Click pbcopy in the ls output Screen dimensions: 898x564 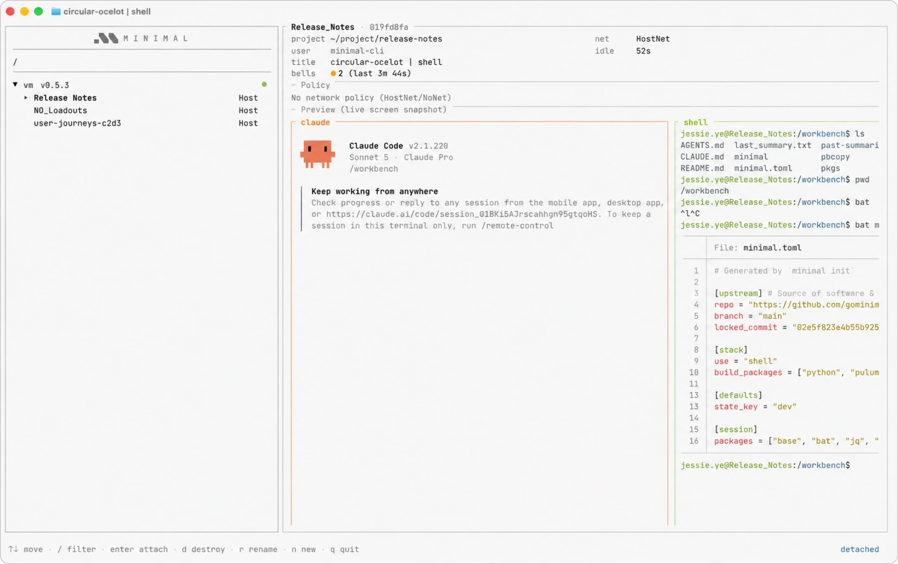click(835, 157)
